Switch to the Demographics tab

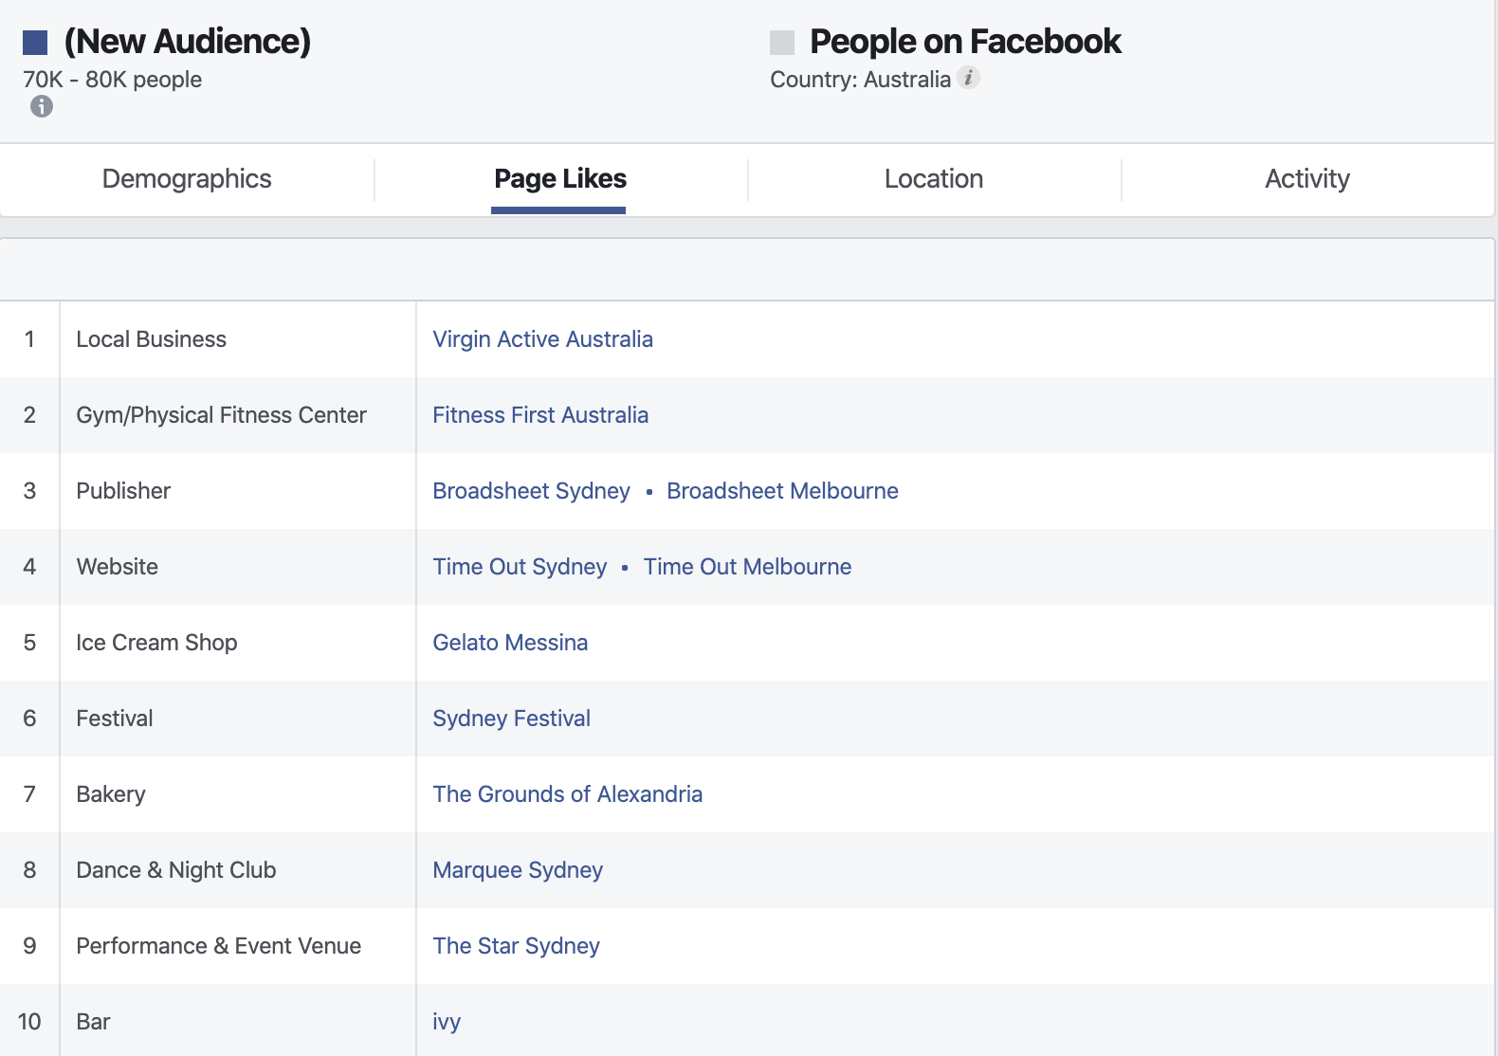tap(187, 179)
